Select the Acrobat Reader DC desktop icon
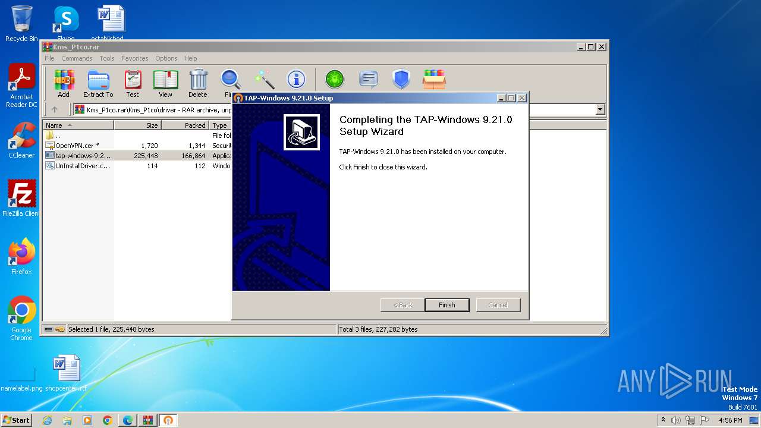 21,86
